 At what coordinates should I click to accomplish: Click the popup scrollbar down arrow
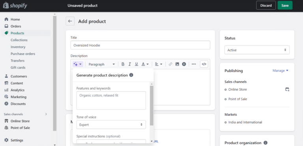pos(151,141)
